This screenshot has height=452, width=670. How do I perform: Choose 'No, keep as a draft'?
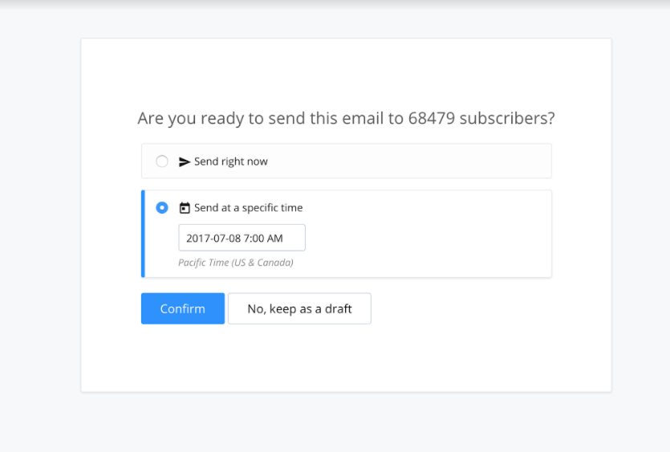coord(299,308)
